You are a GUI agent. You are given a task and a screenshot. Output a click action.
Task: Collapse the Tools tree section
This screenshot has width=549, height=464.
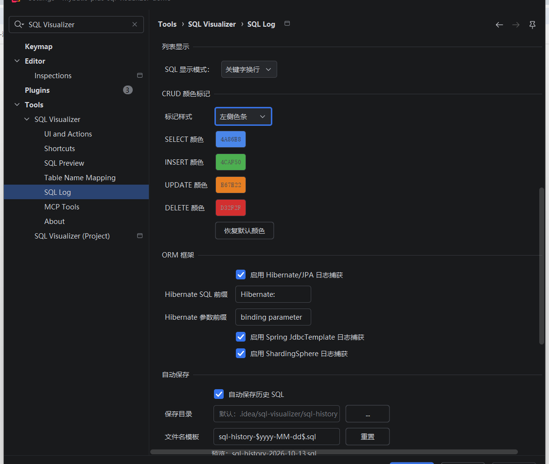17,105
